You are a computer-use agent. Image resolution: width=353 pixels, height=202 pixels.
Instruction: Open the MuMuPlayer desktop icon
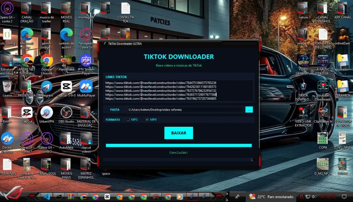(86, 89)
